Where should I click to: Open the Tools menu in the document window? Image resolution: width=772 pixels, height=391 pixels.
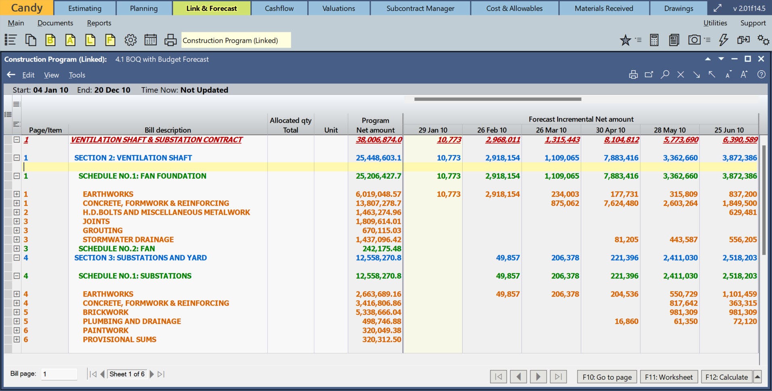[x=77, y=75]
